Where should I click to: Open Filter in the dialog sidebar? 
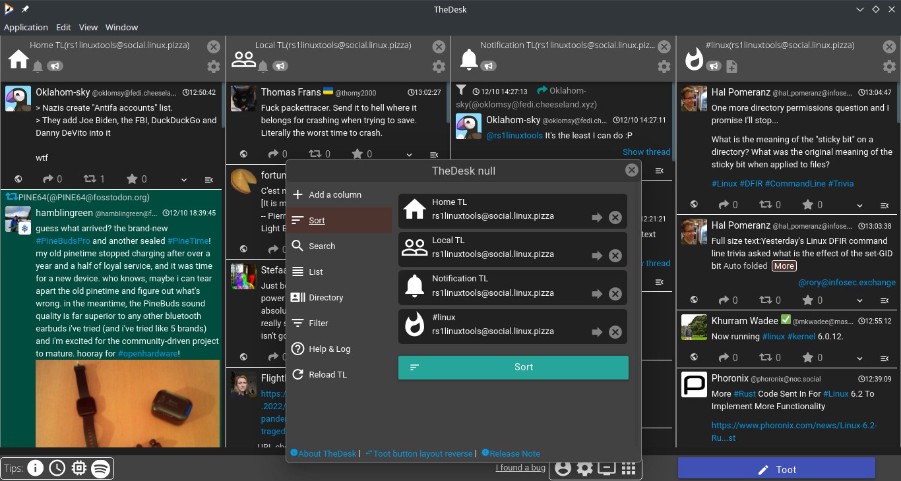(x=339, y=323)
